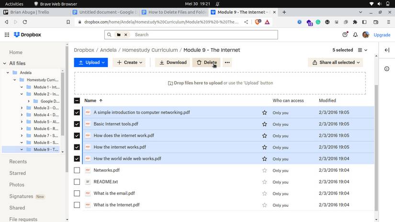The height and width of the screenshot is (222, 395).
Task: Click the Upgrade link
Action: [x=382, y=35]
